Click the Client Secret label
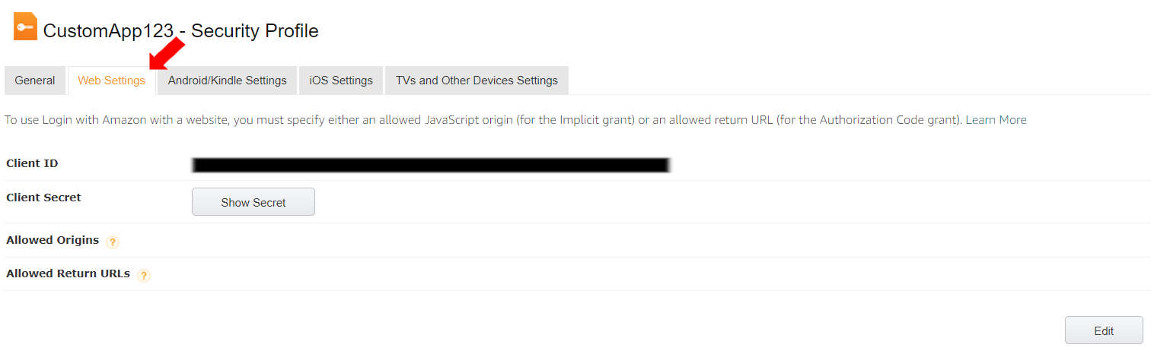 coord(43,198)
